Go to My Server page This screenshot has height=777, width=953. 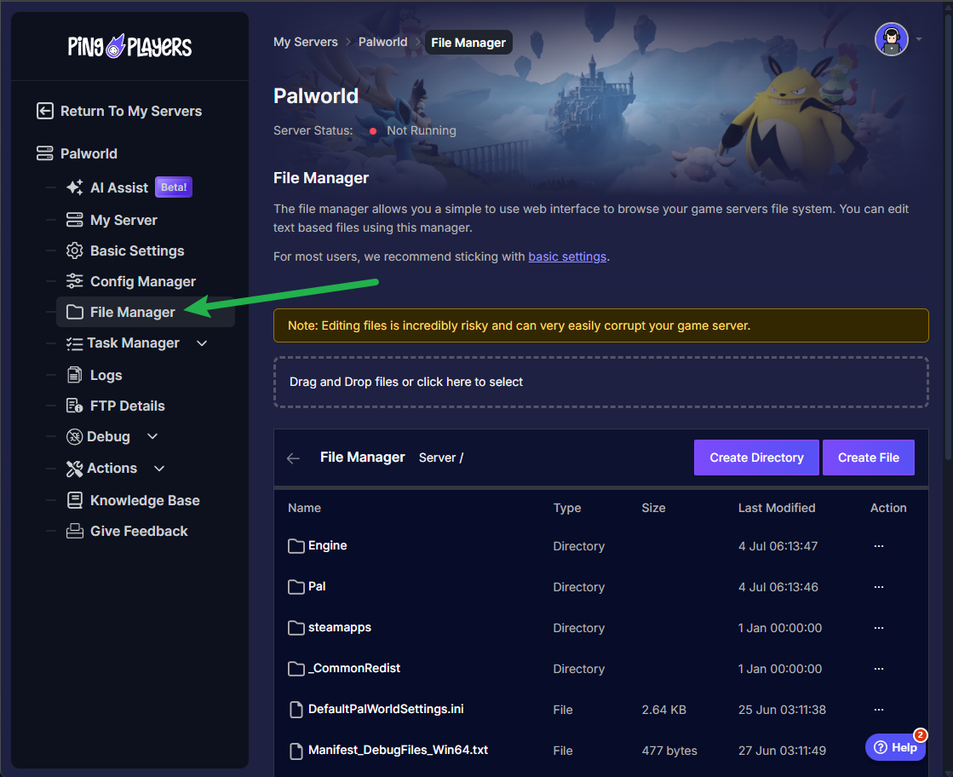click(x=123, y=220)
